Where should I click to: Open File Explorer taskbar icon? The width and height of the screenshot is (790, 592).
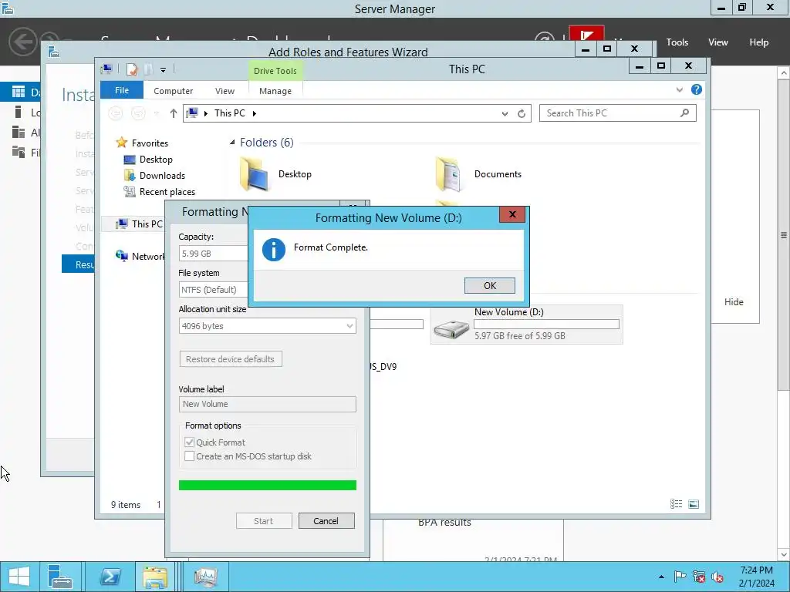point(154,577)
